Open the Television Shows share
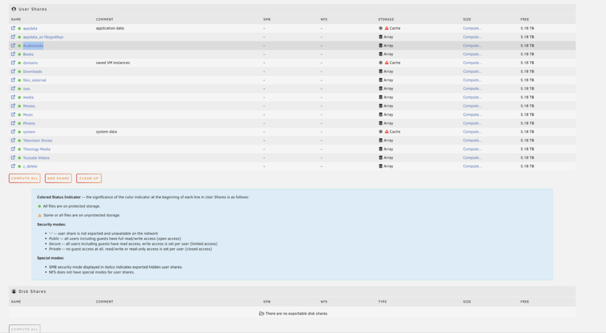606x333 pixels. 38,140
